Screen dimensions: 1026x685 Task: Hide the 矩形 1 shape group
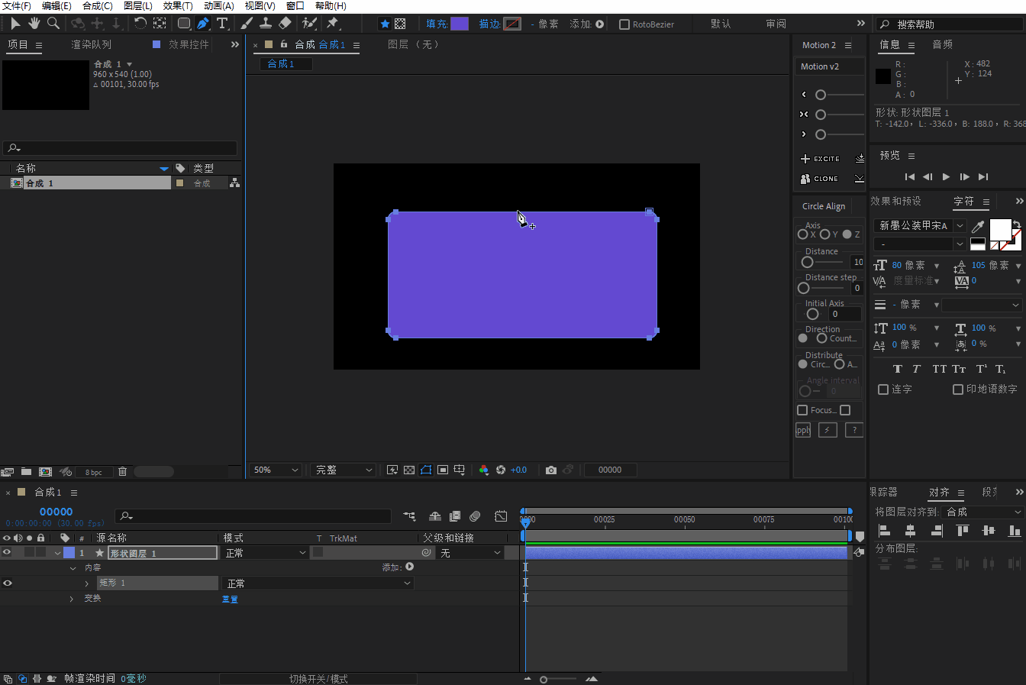tap(7, 583)
